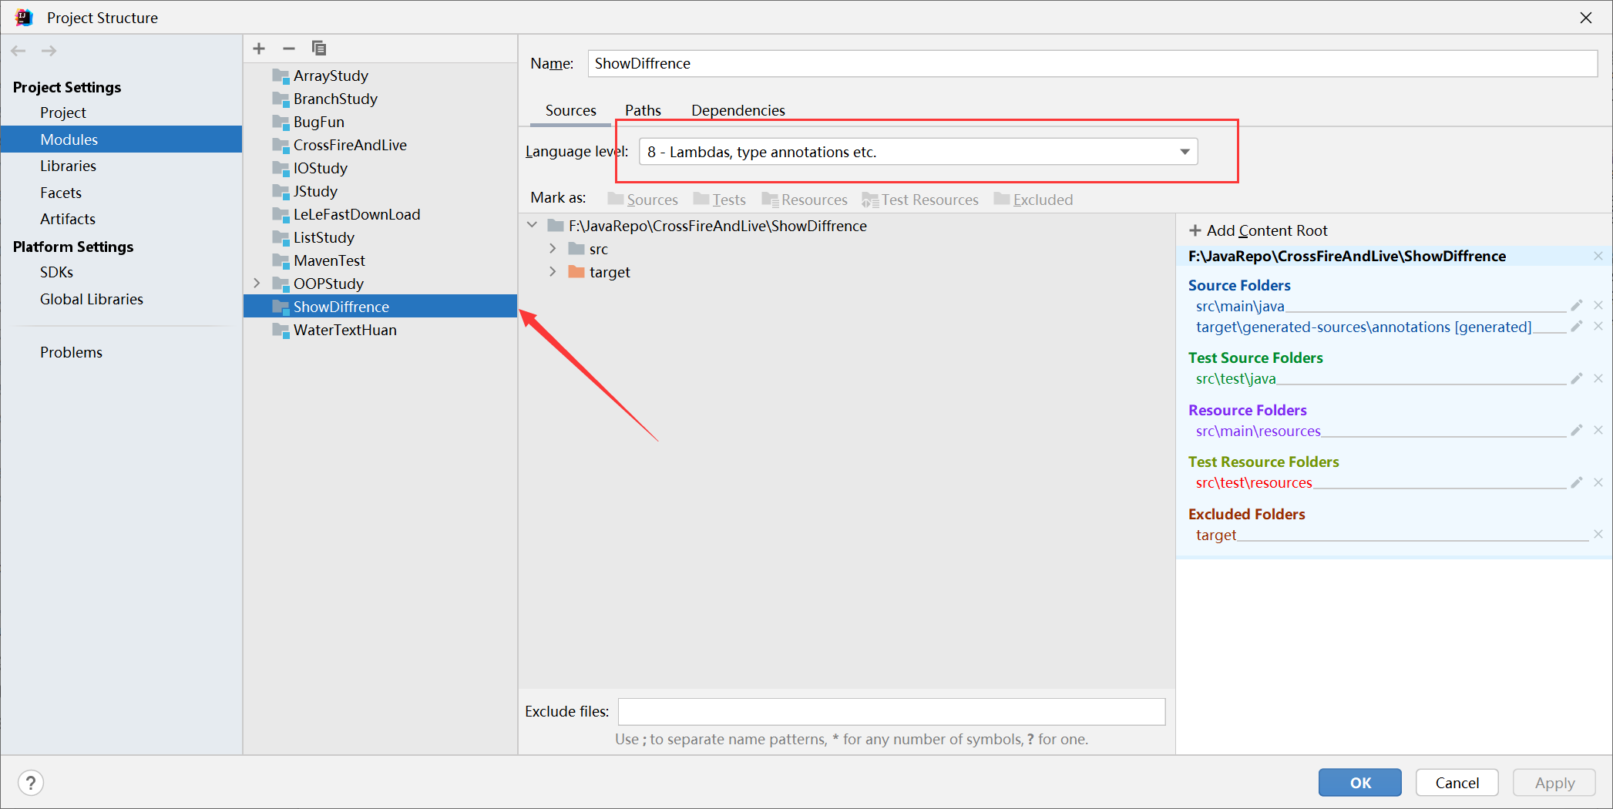Select the MavenTest module
The width and height of the screenshot is (1613, 809).
[x=329, y=260]
